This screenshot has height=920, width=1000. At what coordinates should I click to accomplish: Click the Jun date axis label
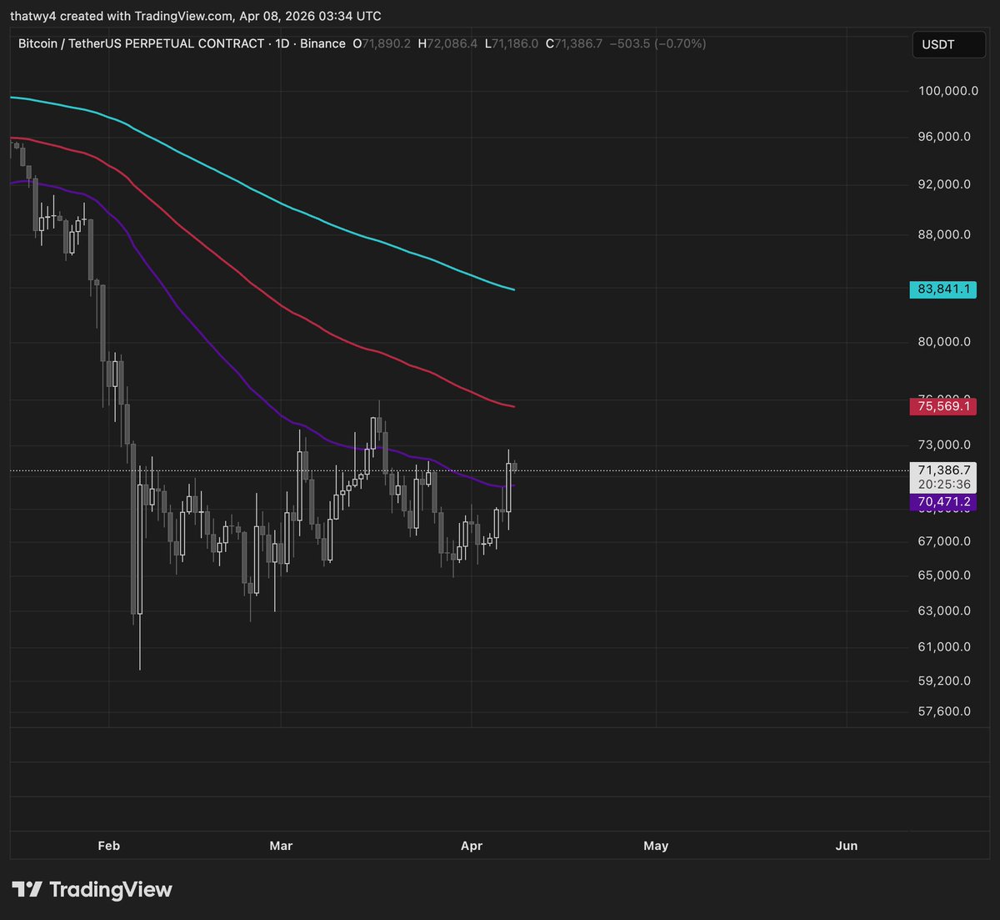coord(847,846)
